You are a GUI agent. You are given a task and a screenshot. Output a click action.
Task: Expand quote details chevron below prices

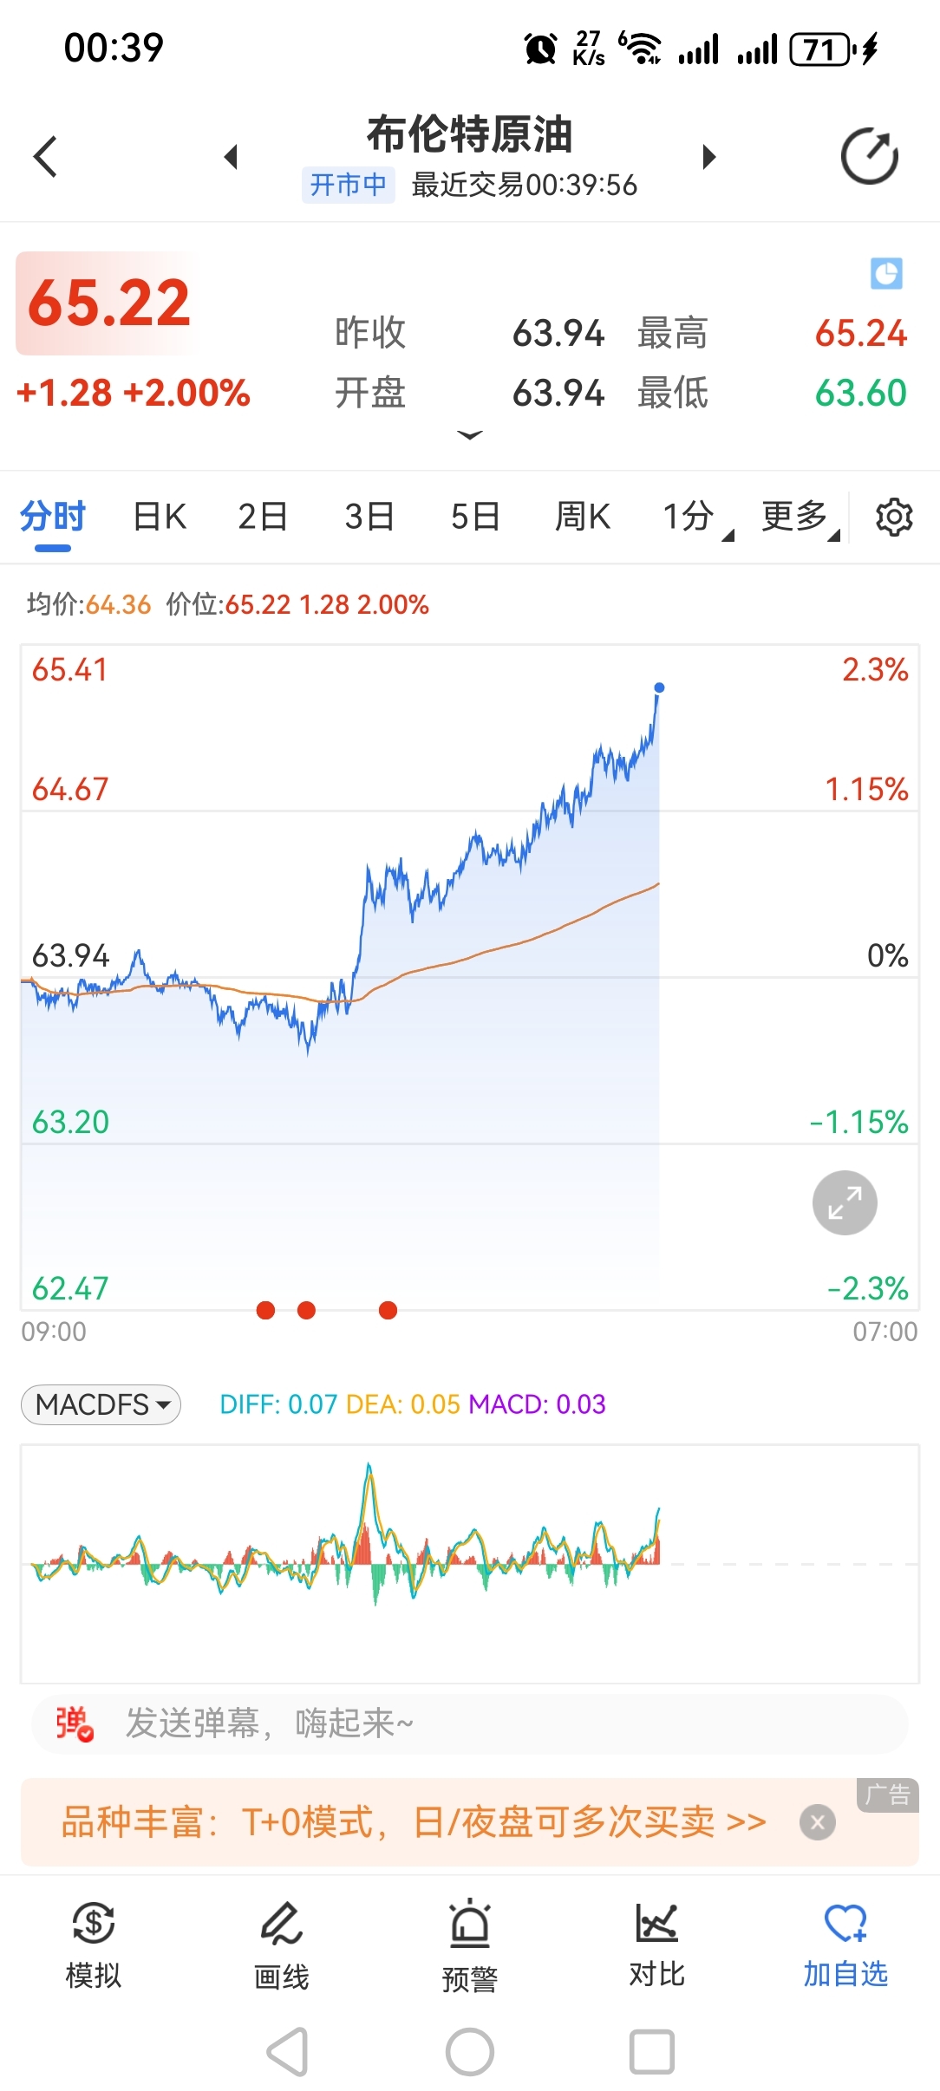pos(469,435)
